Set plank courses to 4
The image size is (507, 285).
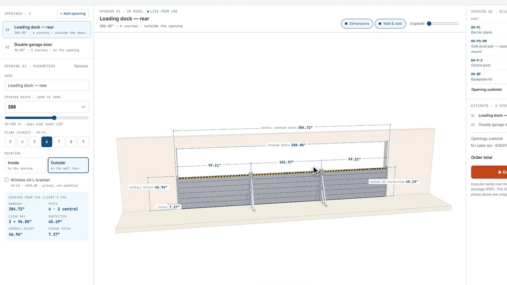(22, 141)
